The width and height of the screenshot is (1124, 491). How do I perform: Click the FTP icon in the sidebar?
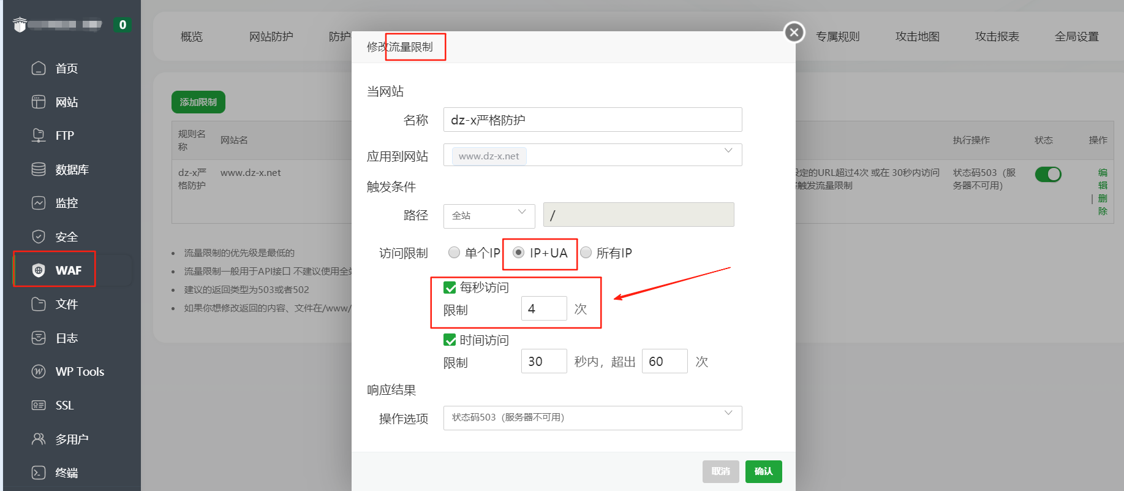(39, 135)
